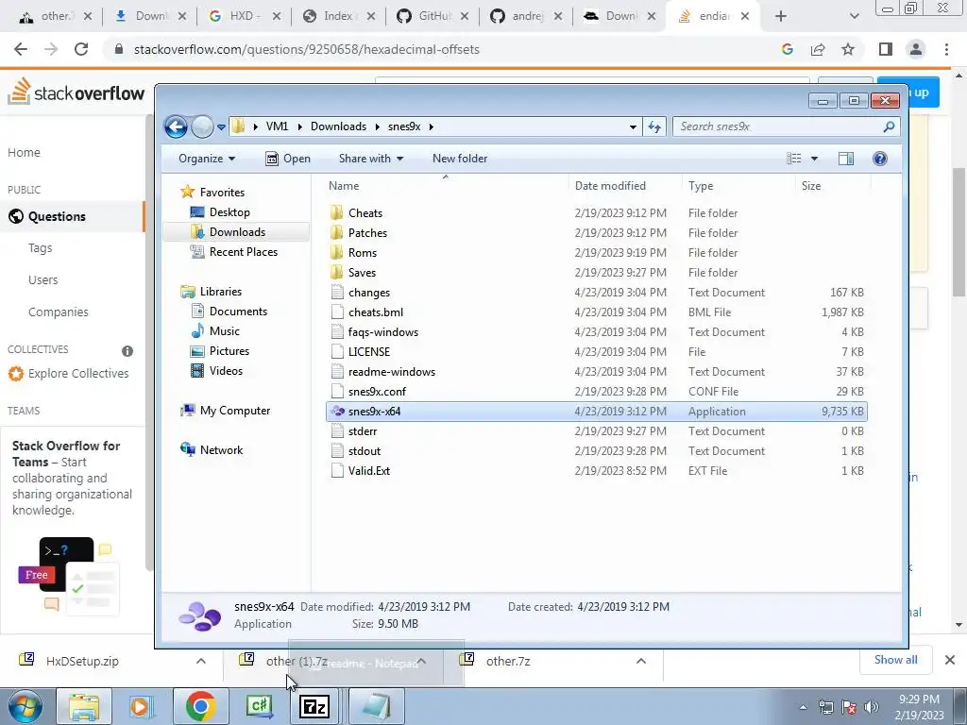The image size is (967, 725).
Task: Open the Videos library
Action: 226,370
